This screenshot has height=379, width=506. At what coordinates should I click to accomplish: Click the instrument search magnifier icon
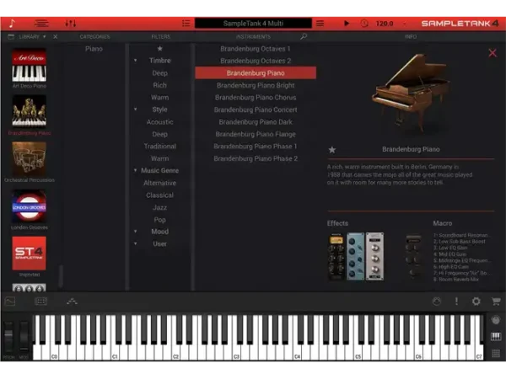pyautogui.click(x=304, y=36)
